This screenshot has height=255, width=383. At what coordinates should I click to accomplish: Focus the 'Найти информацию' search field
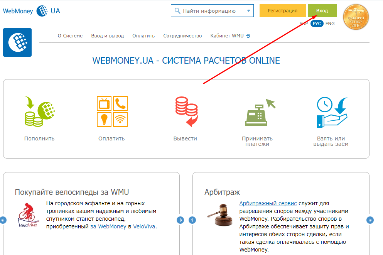point(212,11)
